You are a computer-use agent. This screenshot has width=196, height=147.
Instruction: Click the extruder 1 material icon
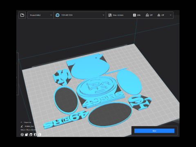pyautogui.click(x=58, y=15)
